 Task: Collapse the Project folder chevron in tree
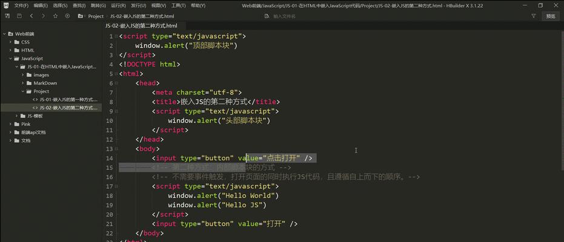22,91
